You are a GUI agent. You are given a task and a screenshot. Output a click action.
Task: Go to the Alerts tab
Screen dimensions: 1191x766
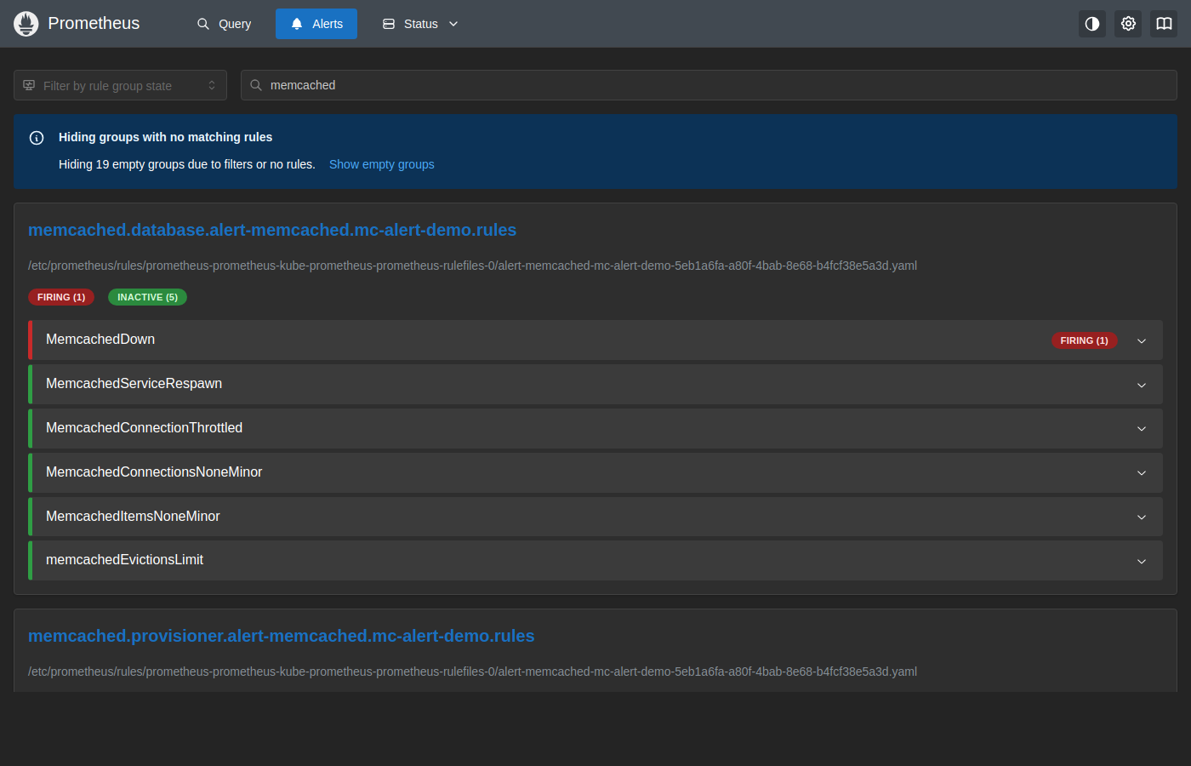click(316, 24)
